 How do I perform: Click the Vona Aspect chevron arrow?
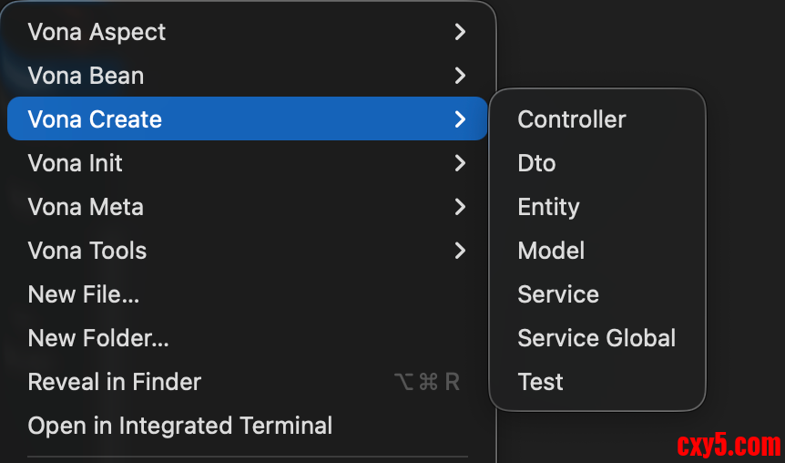460,32
